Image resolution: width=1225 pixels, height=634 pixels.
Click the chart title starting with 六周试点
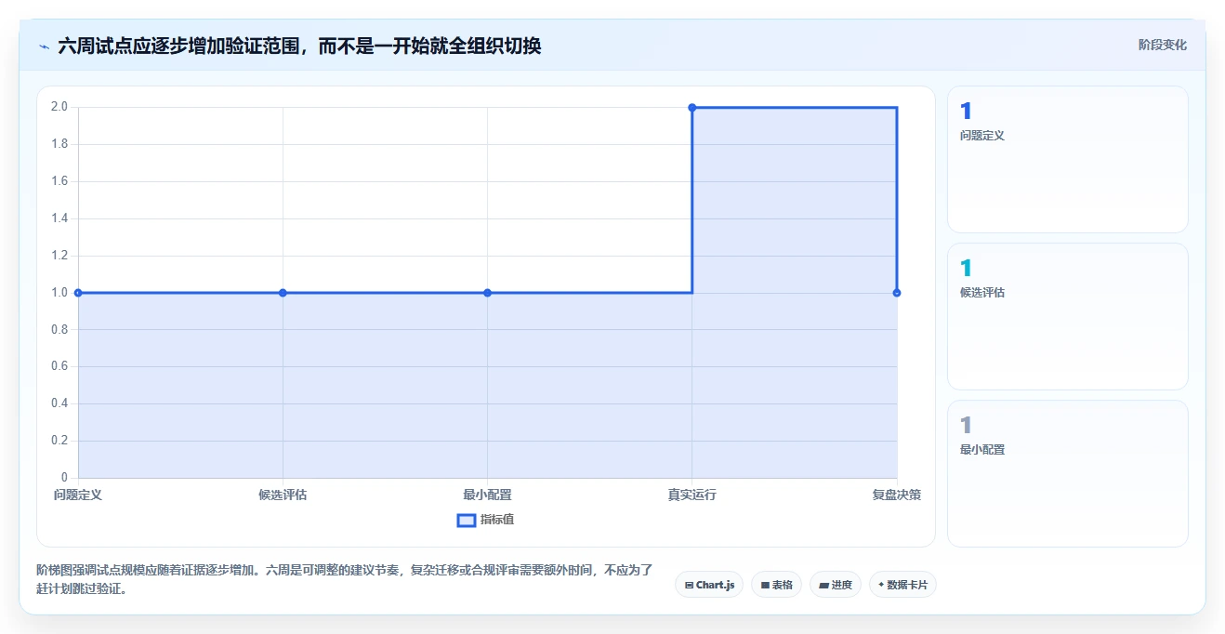(299, 46)
